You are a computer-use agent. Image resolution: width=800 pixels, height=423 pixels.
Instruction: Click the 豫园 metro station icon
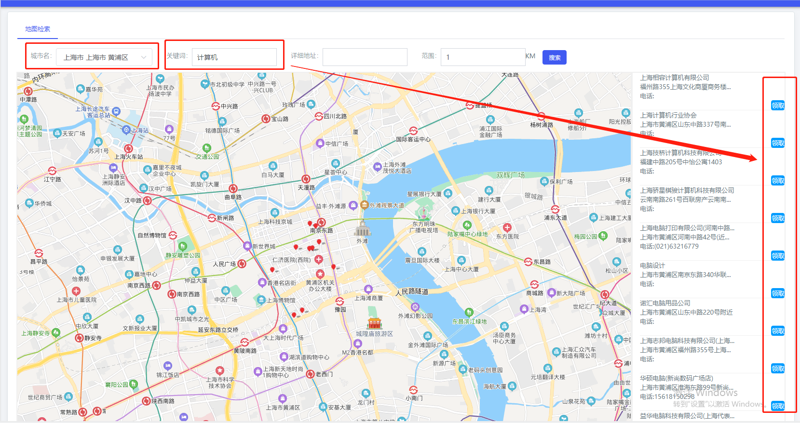[x=340, y=302]
